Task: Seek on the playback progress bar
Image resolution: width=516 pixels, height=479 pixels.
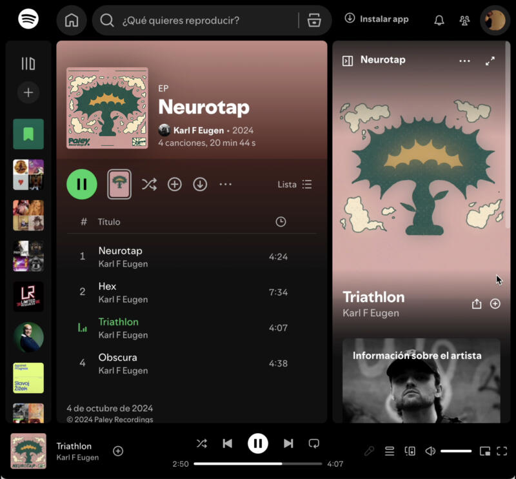Action: pos(257,464)
